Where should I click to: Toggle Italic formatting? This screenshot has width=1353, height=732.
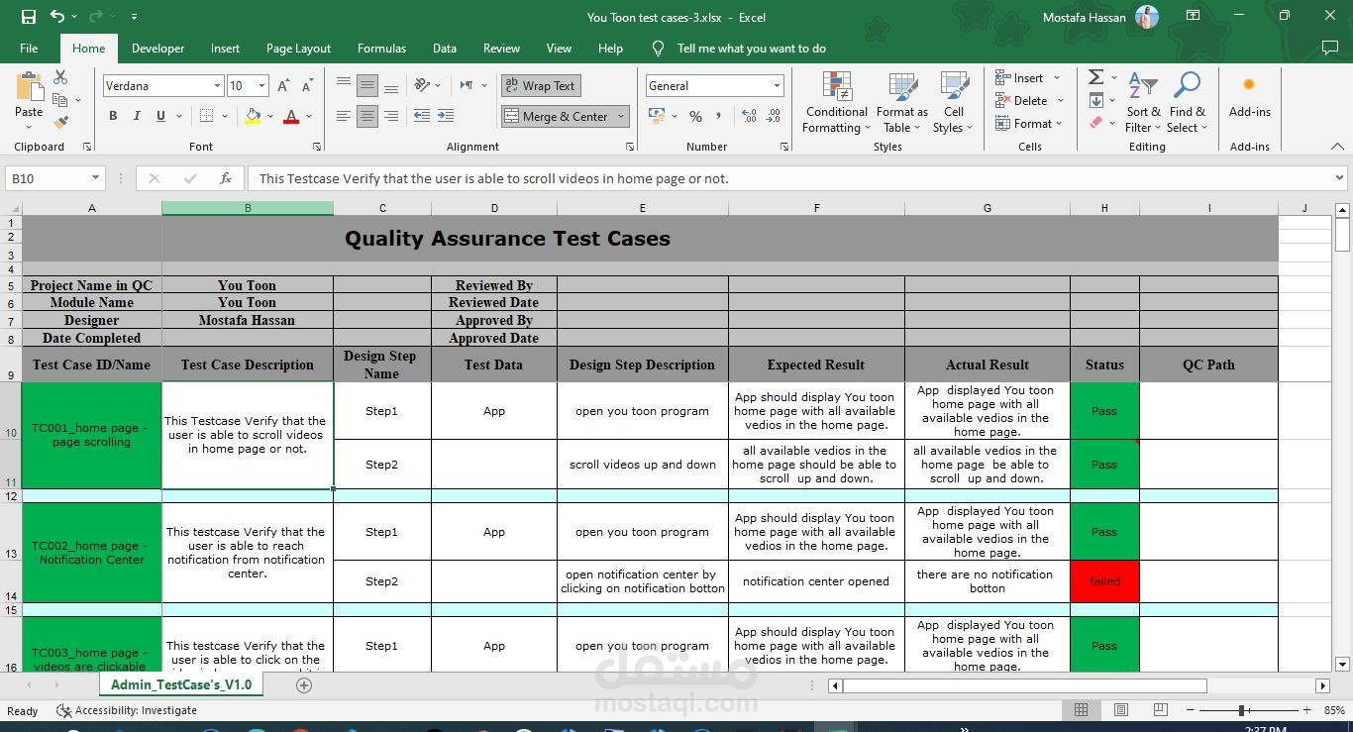[x=137, y=116]
